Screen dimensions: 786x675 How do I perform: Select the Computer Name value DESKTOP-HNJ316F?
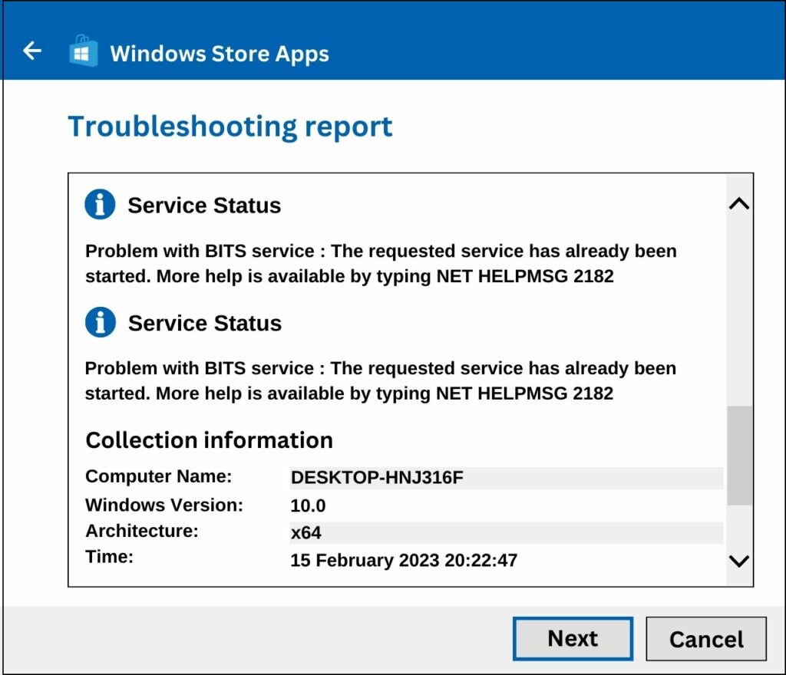tap(377, 478)
